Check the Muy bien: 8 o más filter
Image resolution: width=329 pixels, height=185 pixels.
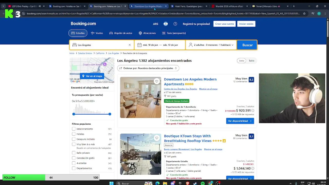click(x=74, y=144)
